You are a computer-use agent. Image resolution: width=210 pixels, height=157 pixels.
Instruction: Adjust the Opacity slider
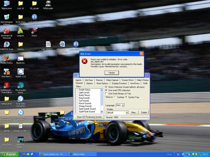(135, 117)
